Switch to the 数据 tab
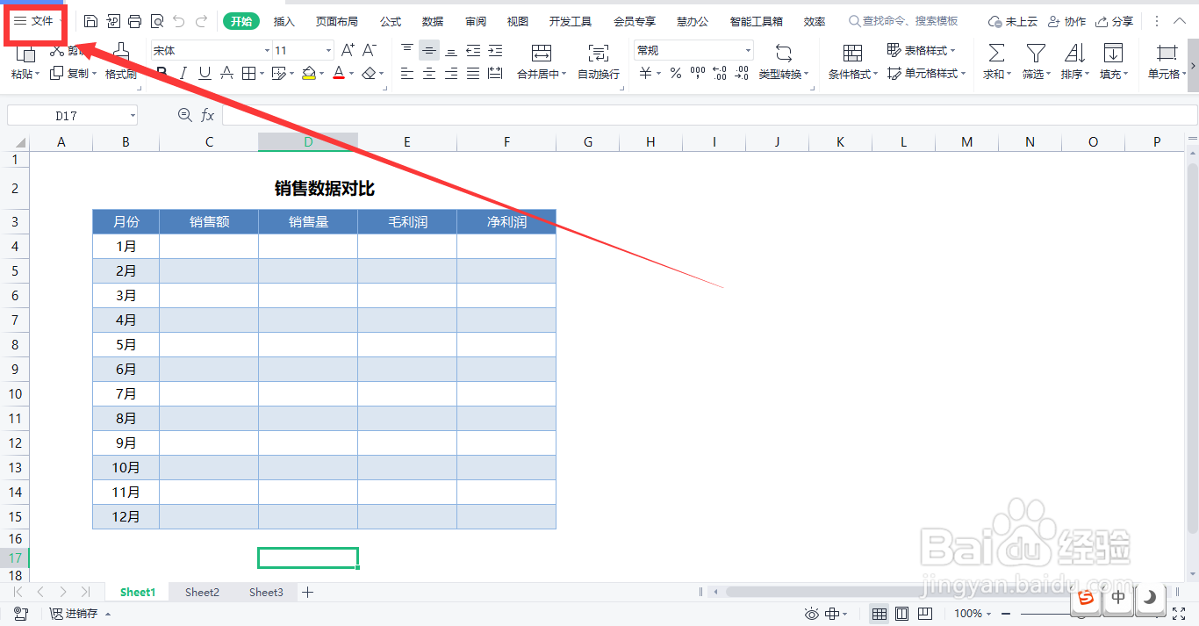Image resolution: width=1199 pixels, height=626 pixels. (433, 21)
